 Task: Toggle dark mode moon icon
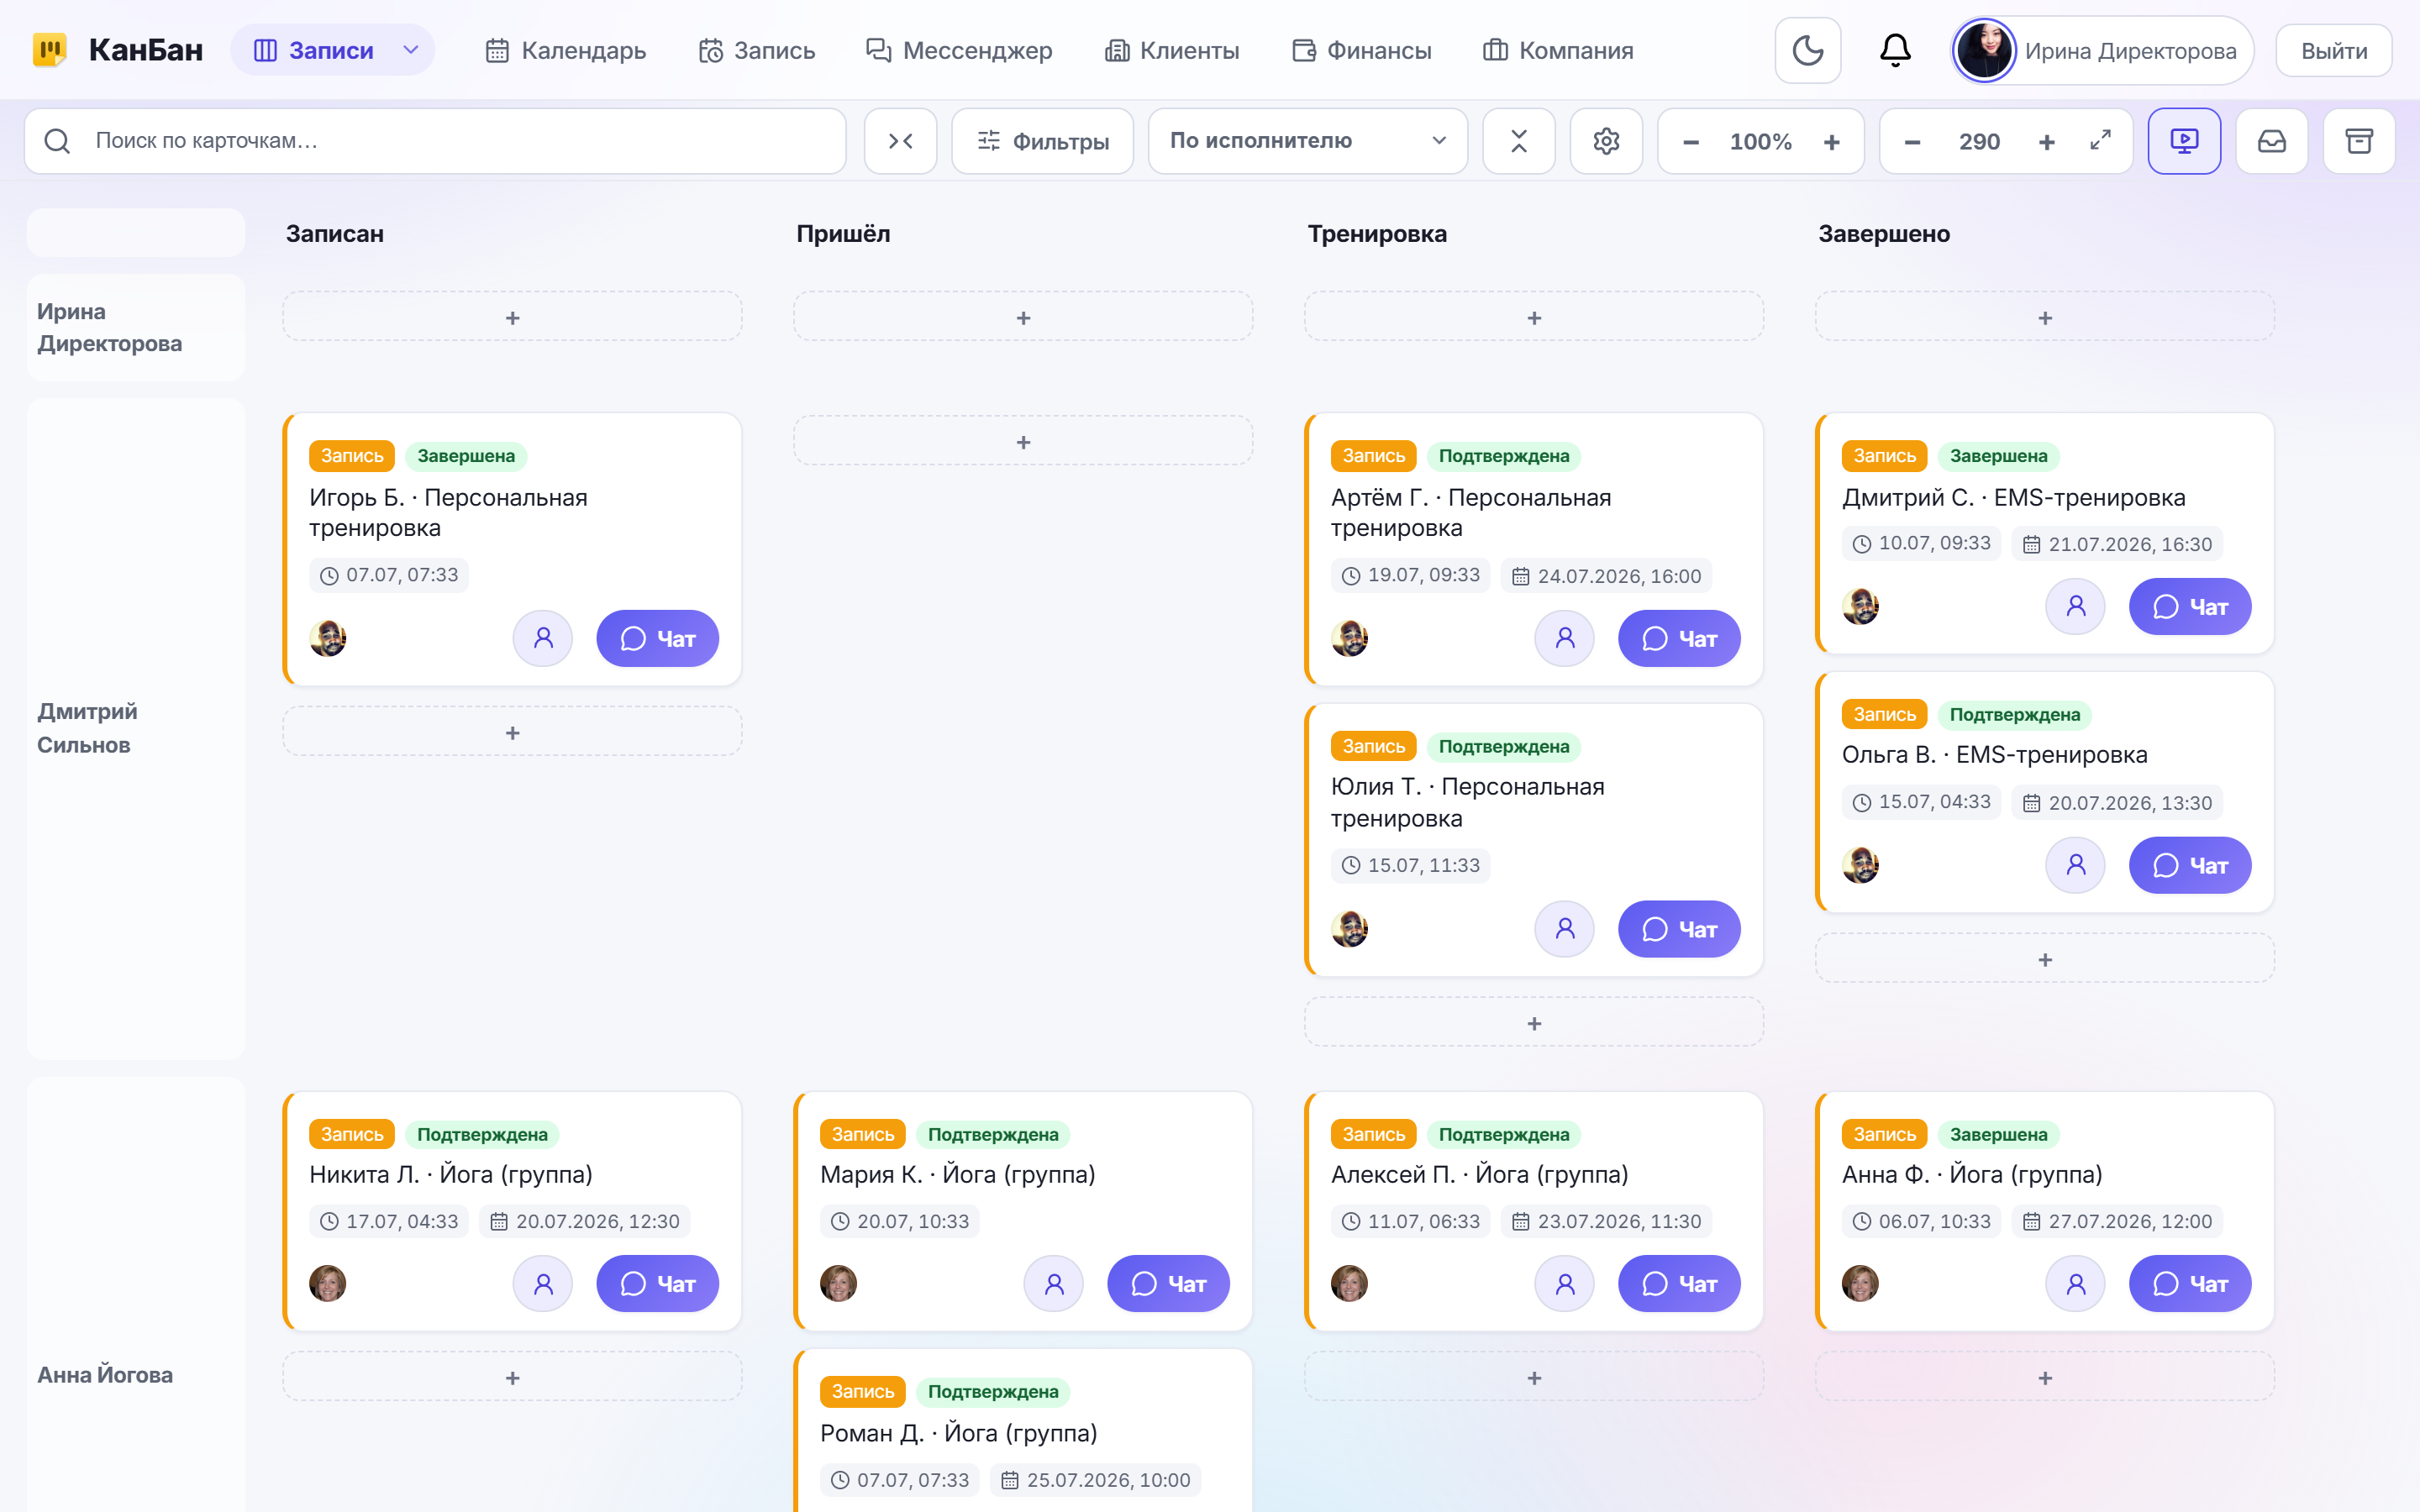click(x=1807, y=51)
